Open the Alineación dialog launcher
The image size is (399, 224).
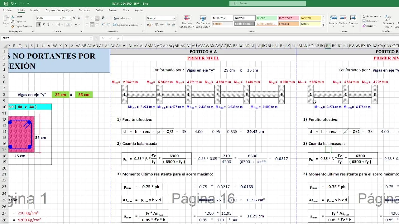(143, 32)
